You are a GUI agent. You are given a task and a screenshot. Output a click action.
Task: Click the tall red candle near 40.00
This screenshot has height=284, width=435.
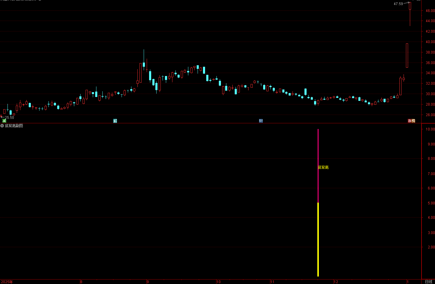[x=407, y=55]
